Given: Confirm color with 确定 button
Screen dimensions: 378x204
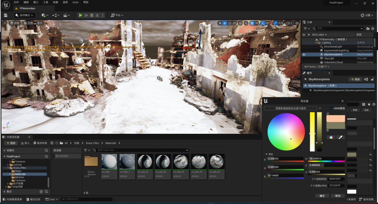Looking at the screenshot, I should coord(322,196).
